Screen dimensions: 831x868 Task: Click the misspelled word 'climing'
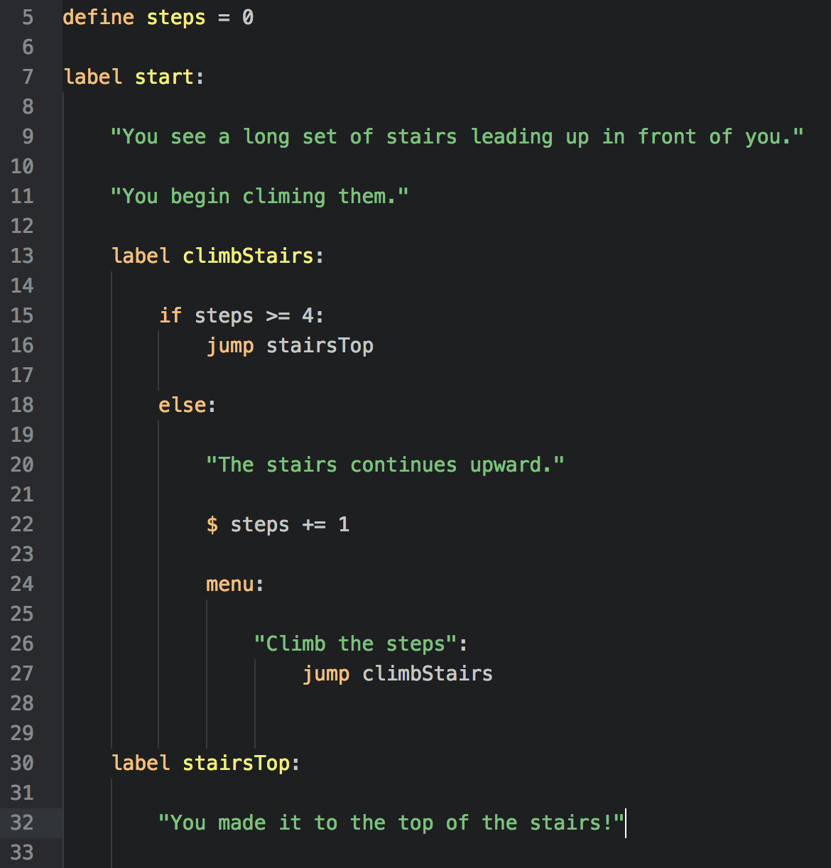[283, 196]
